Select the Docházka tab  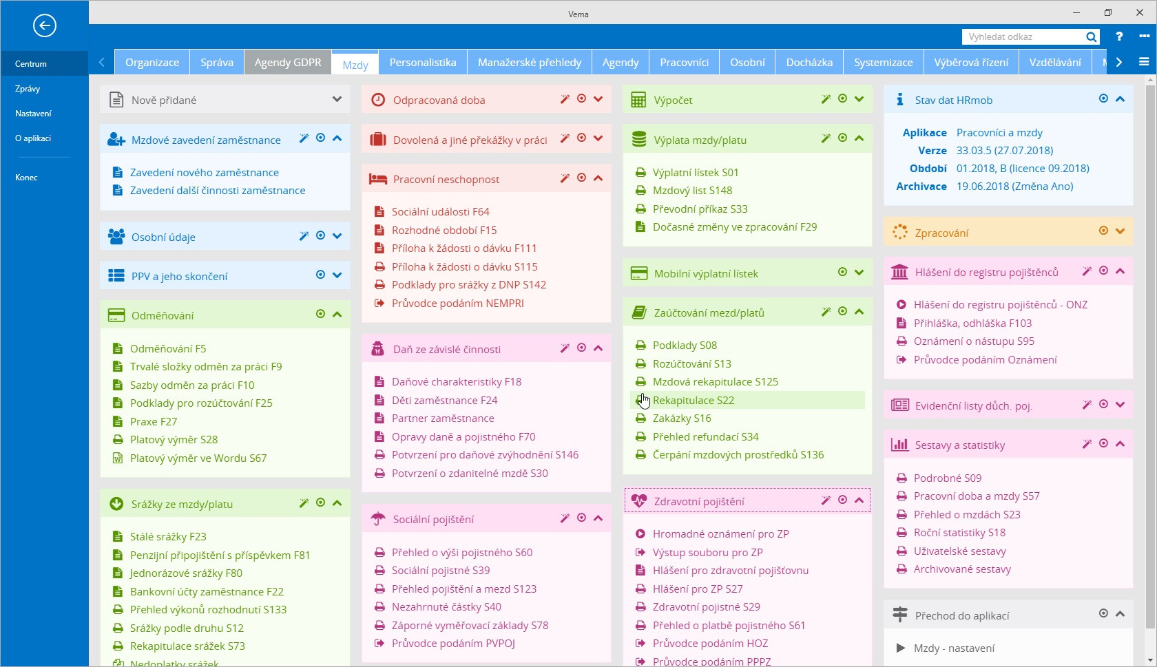click(809, 62)
